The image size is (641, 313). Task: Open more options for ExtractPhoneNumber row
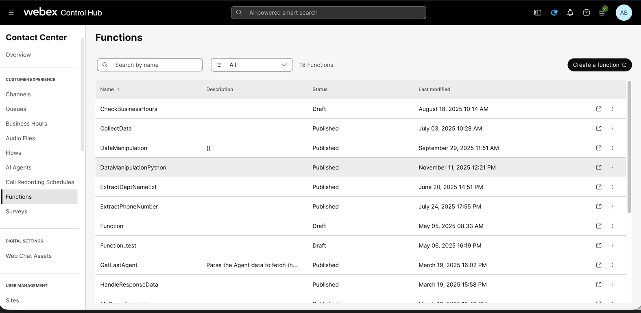613,206
